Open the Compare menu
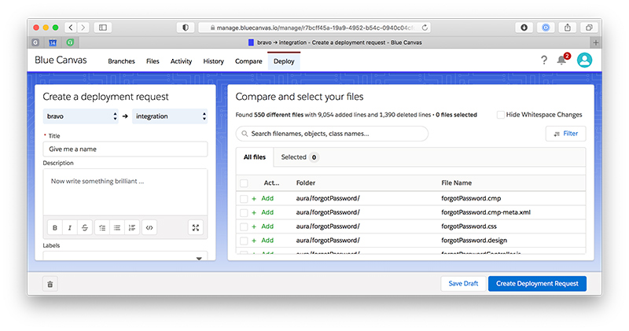The image size is (629, 331). [x=248, y=61]
